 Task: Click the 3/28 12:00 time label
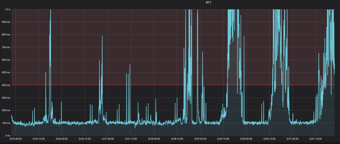[177, 139]
